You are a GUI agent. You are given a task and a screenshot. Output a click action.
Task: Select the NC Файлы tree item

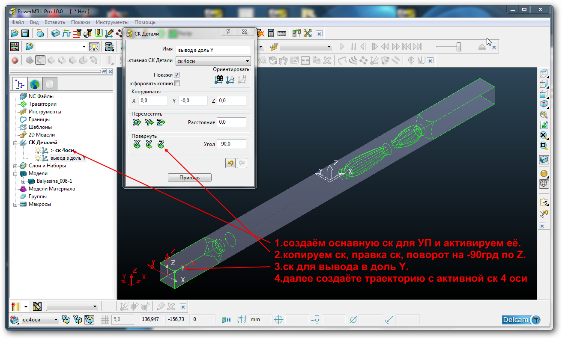tap(41, 96)
